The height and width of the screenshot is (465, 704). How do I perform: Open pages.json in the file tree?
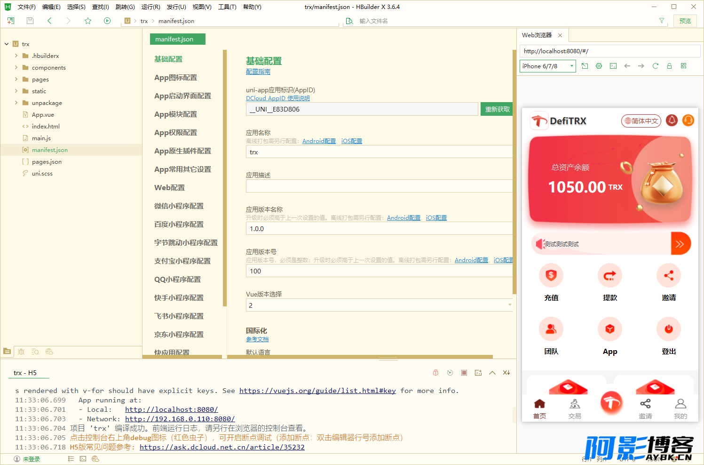(47, 161)
